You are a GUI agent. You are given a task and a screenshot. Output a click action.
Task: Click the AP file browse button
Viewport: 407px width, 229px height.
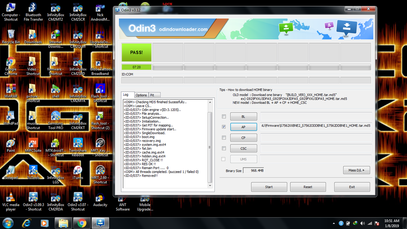point(243,127)
